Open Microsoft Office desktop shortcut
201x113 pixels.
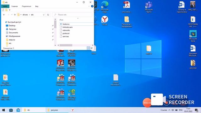click(5, 94)
